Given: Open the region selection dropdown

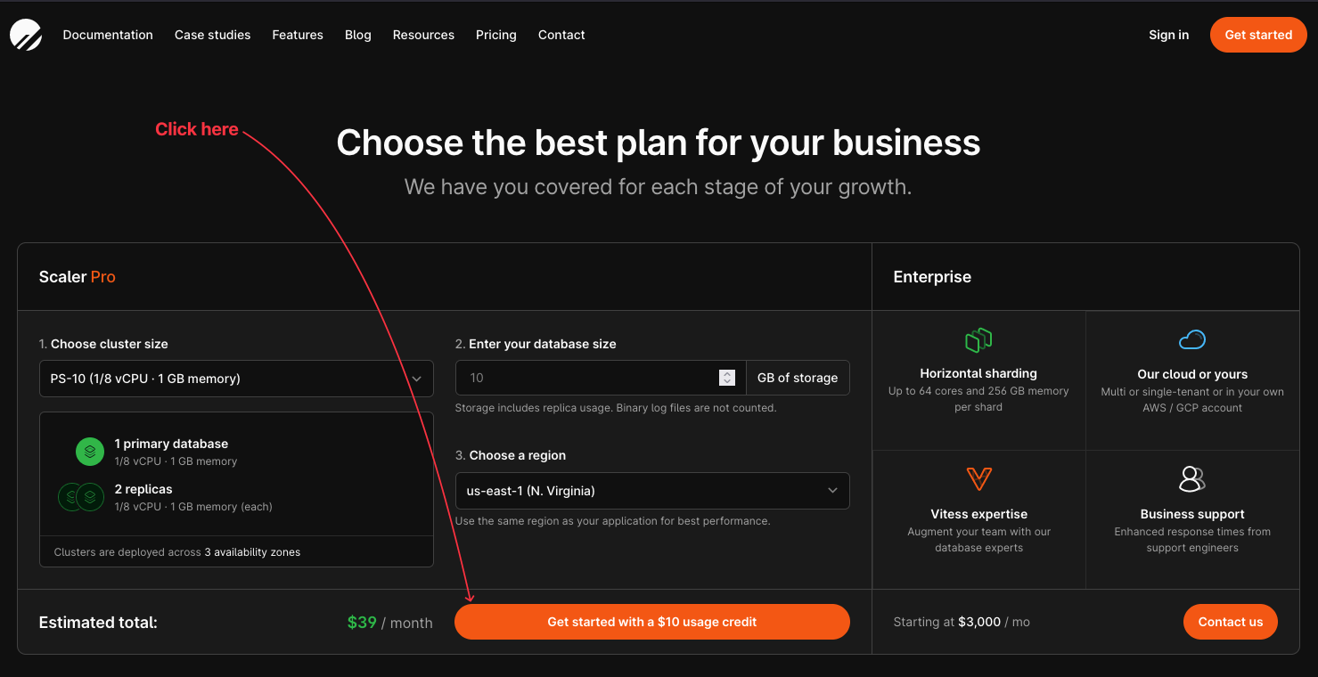Looking at the screenshot, I should (x=651, y=491).
